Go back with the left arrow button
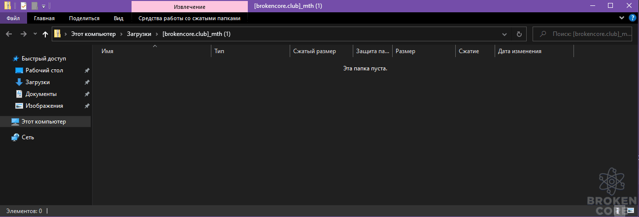This screenshot has width=639, height=217. [x=8, y=34]
